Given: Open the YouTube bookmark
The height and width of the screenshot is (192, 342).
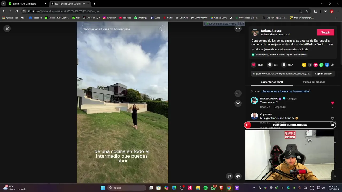Looking at the screenshot, I should 125,18.
